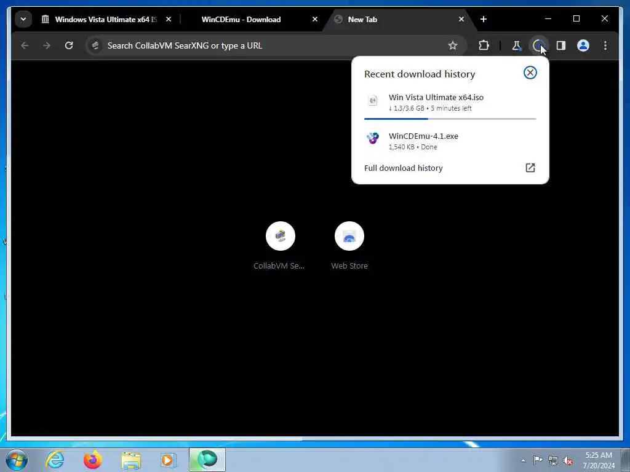Open the Chrome Labs flask icon
Viewport: 630px width, 472px height.
[517, 45]
